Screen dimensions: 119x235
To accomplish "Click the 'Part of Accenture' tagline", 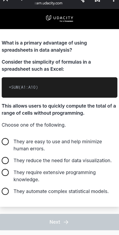I will [66, 21].
